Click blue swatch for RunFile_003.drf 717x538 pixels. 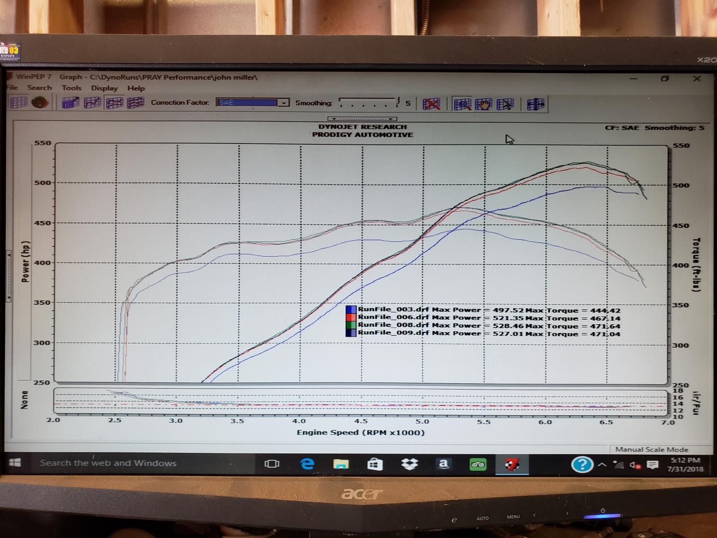click(351, 310)
